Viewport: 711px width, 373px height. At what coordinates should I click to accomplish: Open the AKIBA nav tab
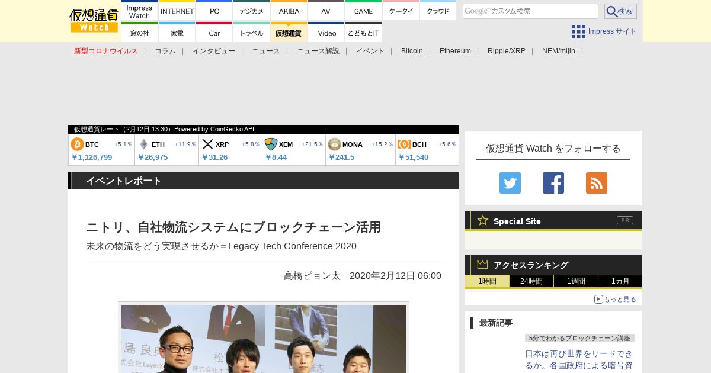pos(289,11)
